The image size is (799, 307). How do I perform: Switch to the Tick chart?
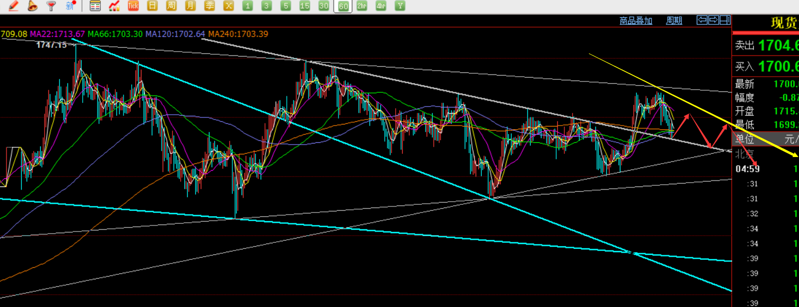pyautogui.click(x=133, y=6)
